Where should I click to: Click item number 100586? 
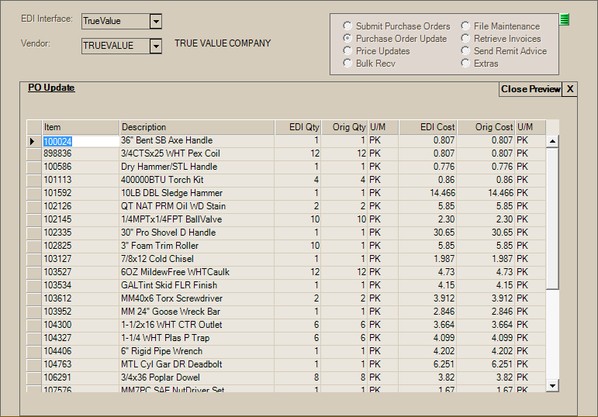coord(57,167)
